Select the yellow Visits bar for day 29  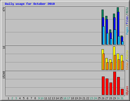114,51
